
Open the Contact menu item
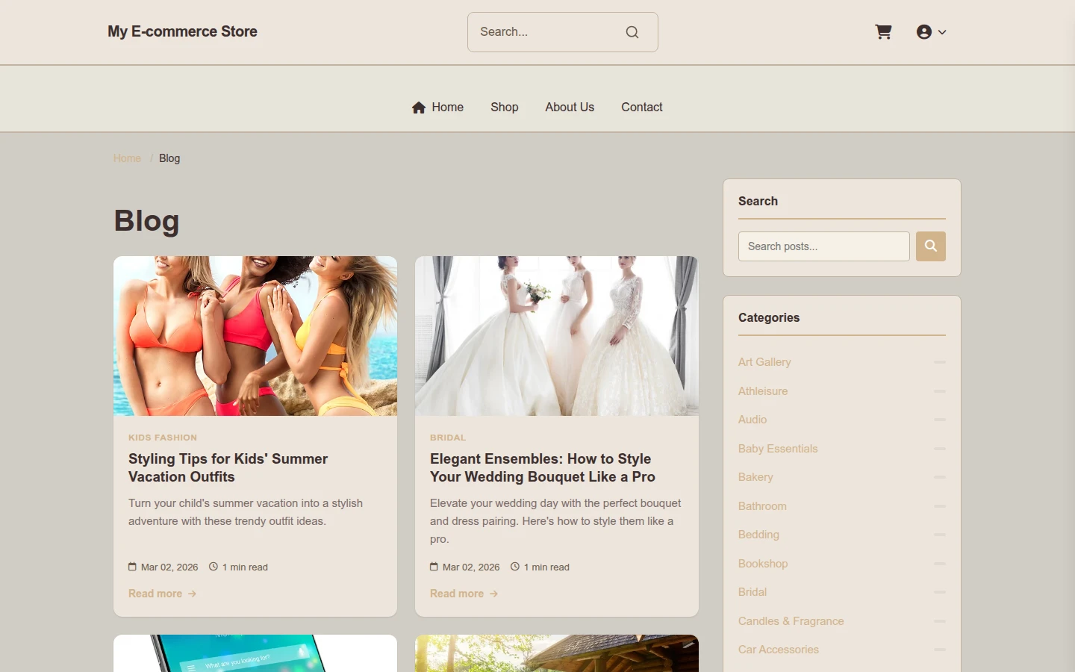pos(642,107)
